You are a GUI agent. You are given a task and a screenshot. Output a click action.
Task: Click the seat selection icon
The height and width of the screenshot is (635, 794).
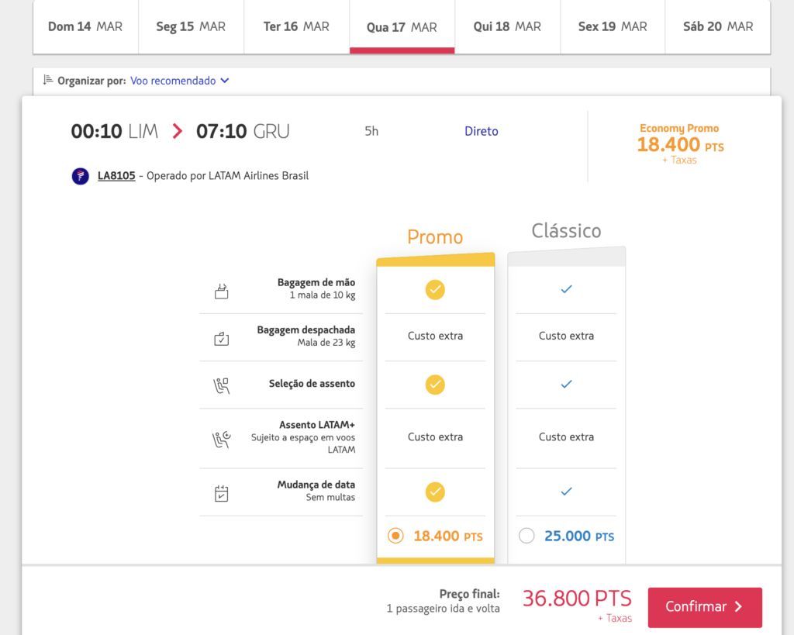pyautogui.click(x=221, y=385)
